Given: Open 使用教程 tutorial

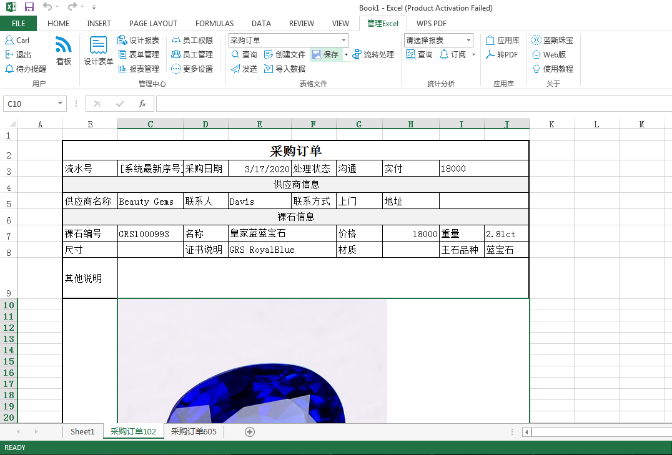Looking at the screenshot, I should [553, 69].
